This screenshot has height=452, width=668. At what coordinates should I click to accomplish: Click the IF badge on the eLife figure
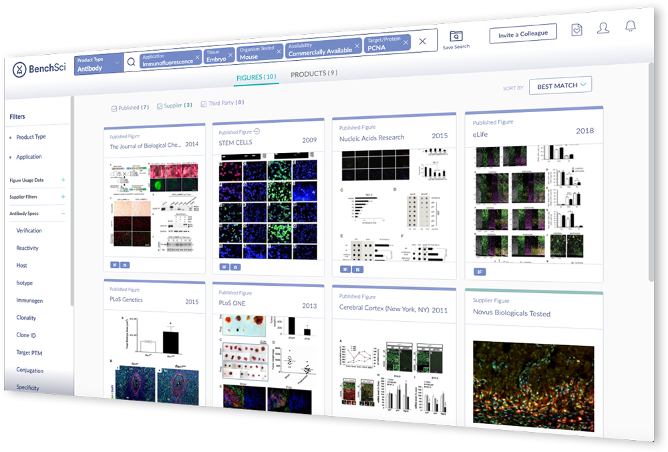pos(479,272)
